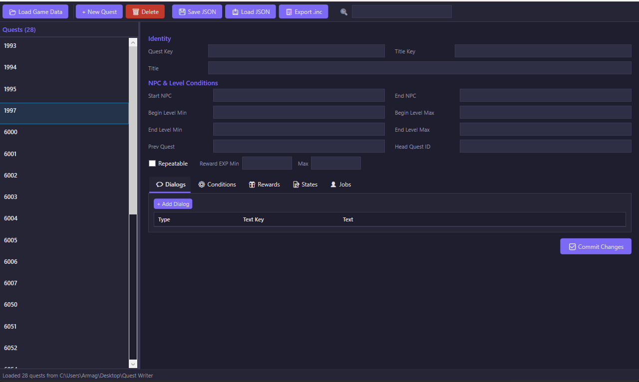Click the Quest Key input field
Viewport: 639px width, 382px height.
297,51
